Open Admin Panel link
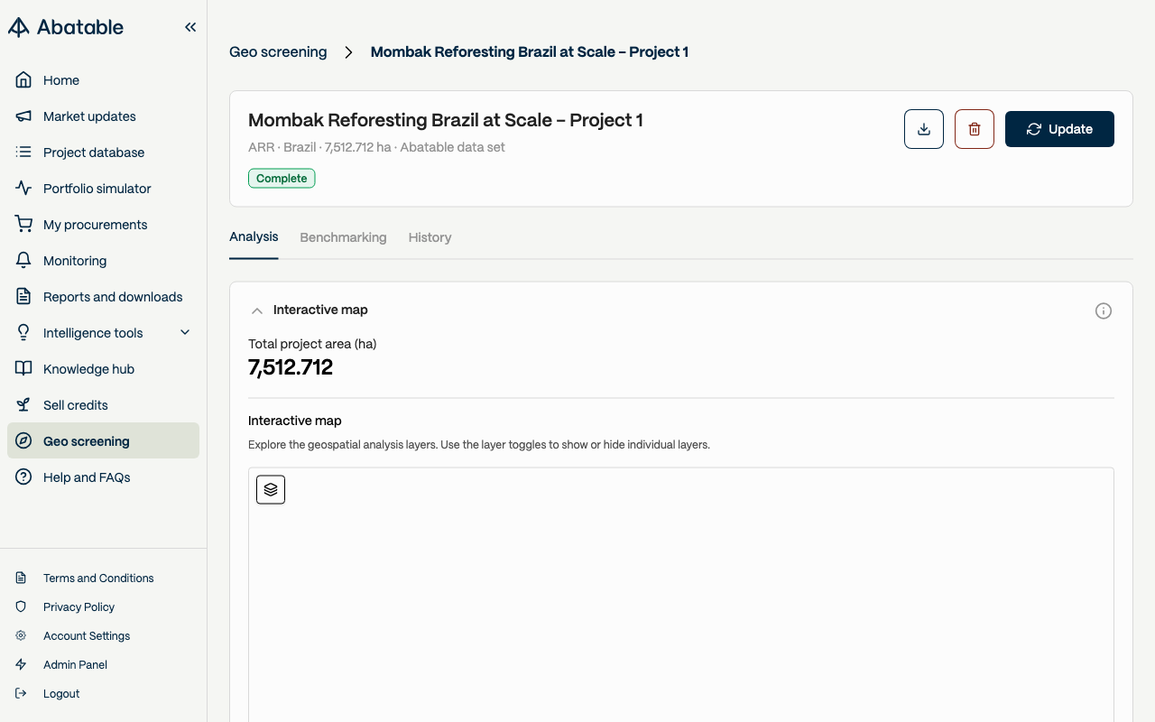1155x722 pixels. point(75,665)
